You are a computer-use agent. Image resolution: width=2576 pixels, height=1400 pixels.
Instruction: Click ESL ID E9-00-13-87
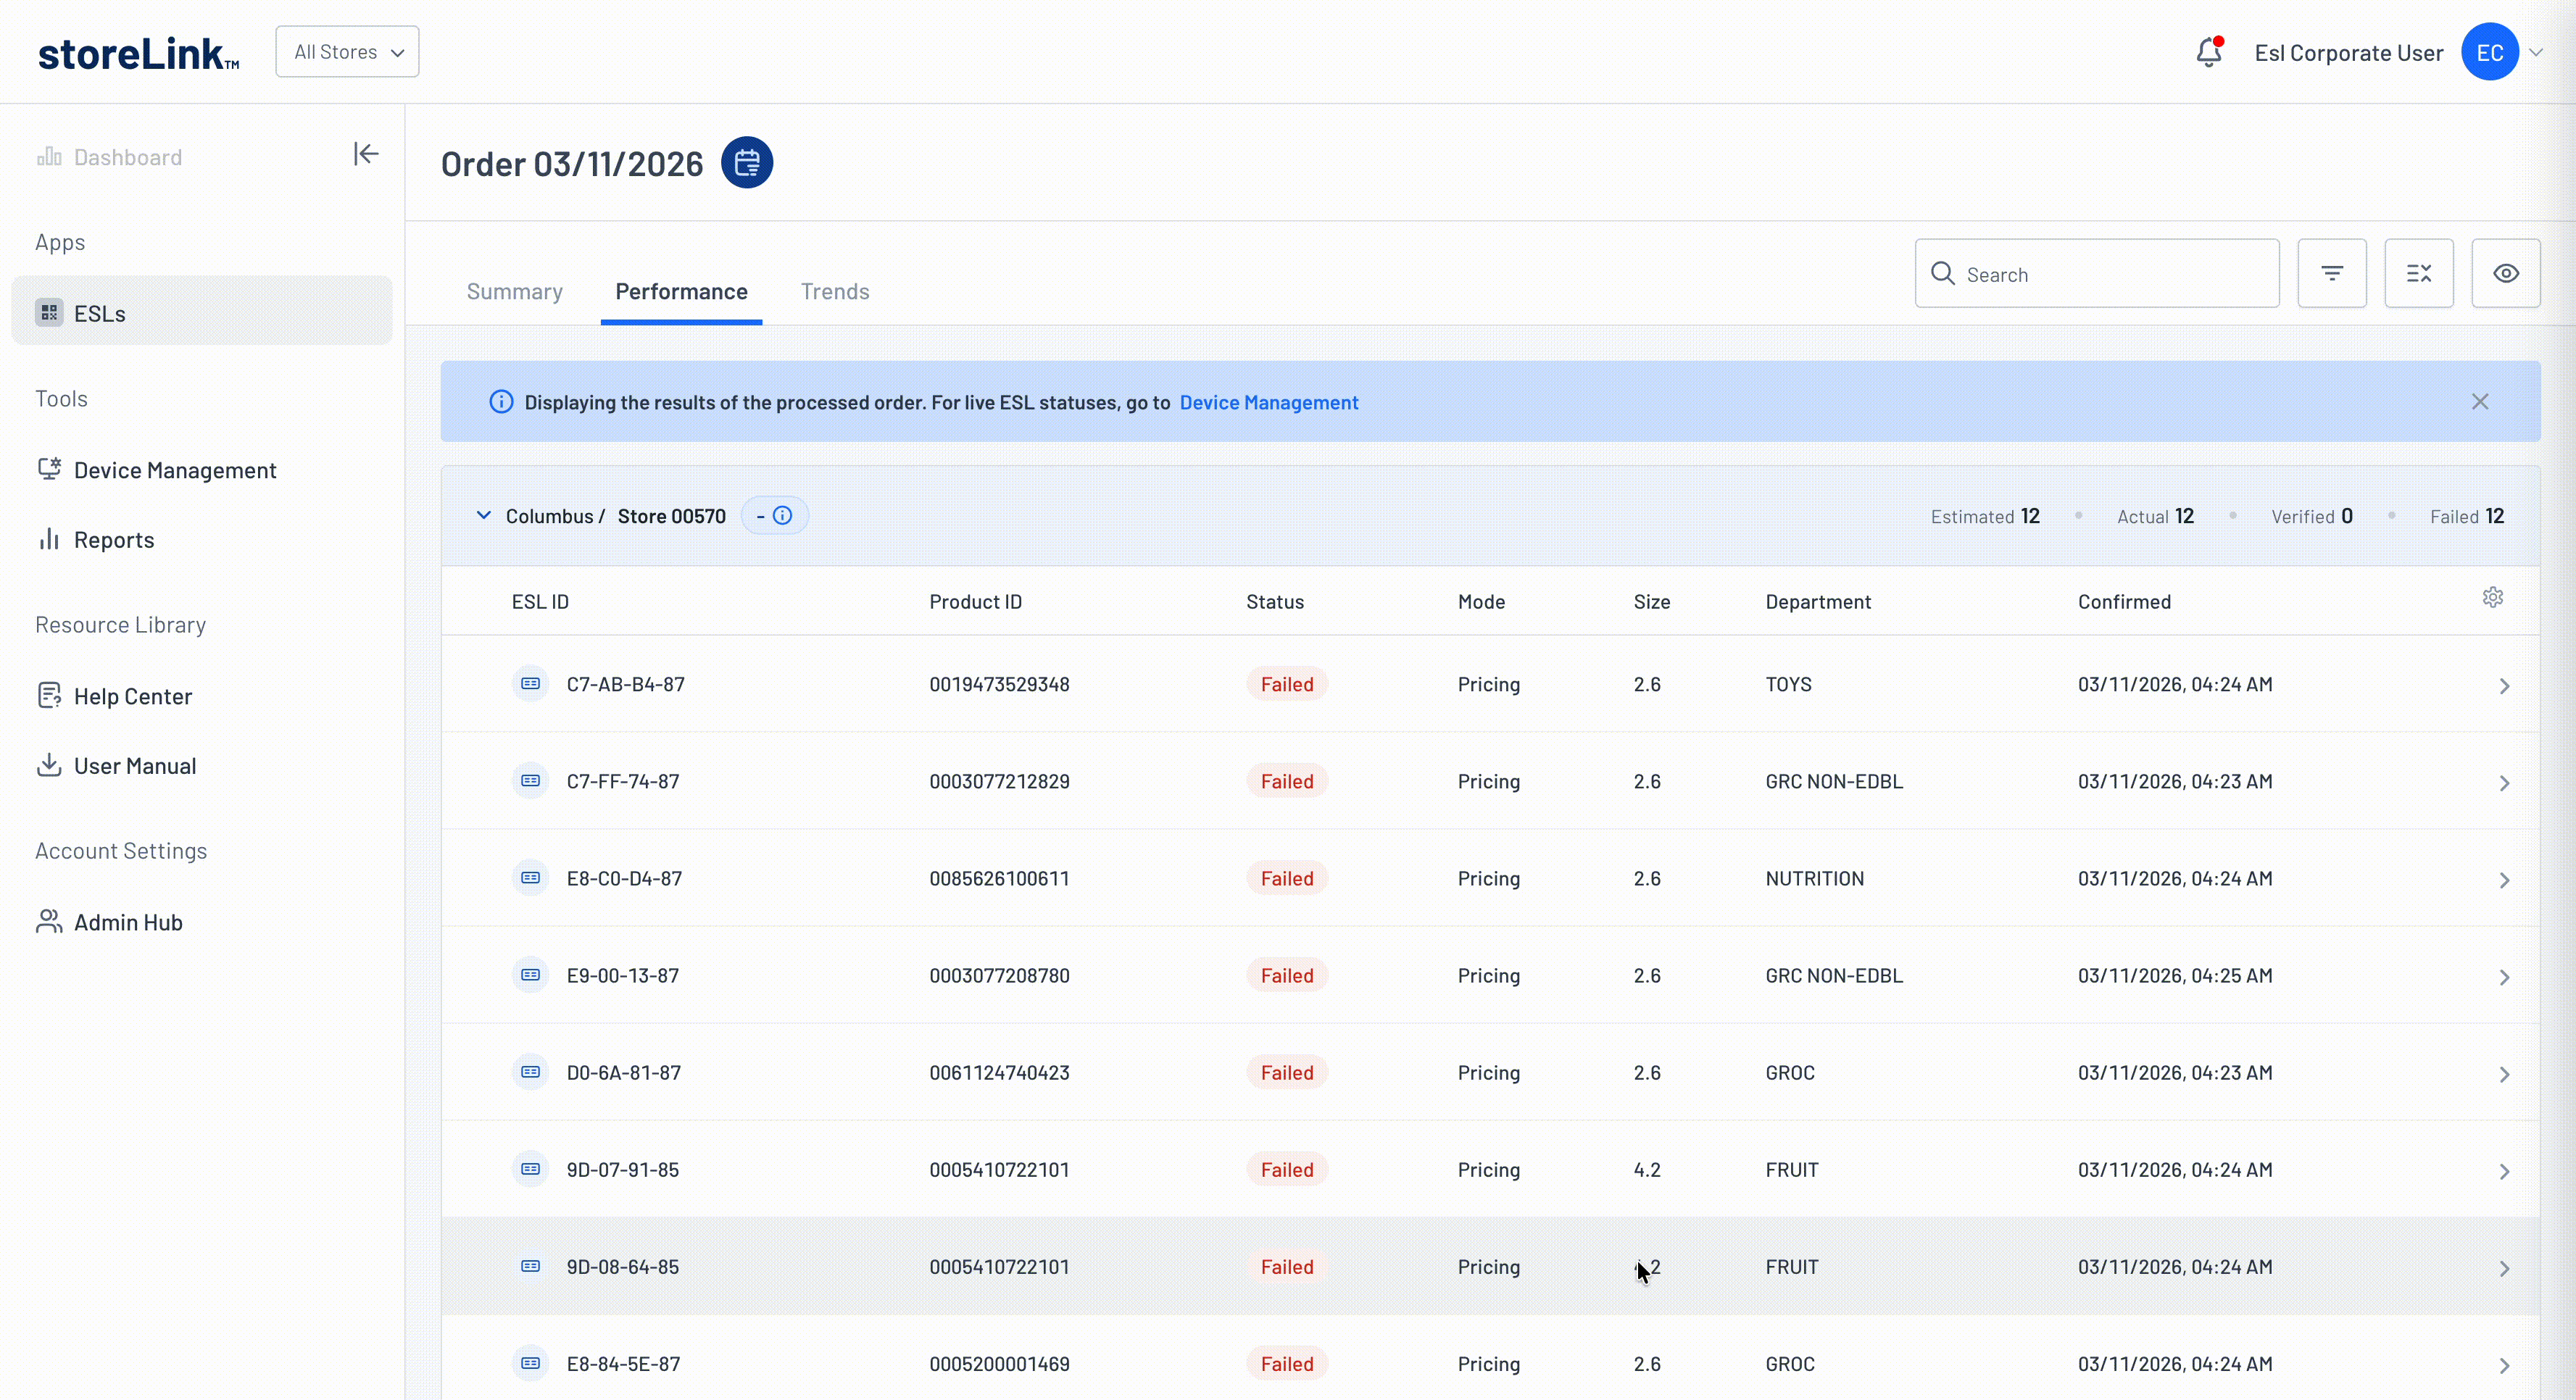coord(622,975)
